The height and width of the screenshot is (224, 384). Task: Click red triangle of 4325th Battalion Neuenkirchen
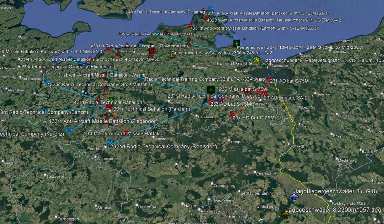point(207,17)
